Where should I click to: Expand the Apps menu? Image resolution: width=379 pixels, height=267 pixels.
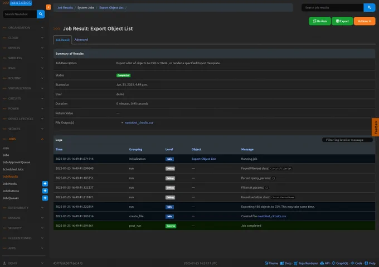coord(23,249)
